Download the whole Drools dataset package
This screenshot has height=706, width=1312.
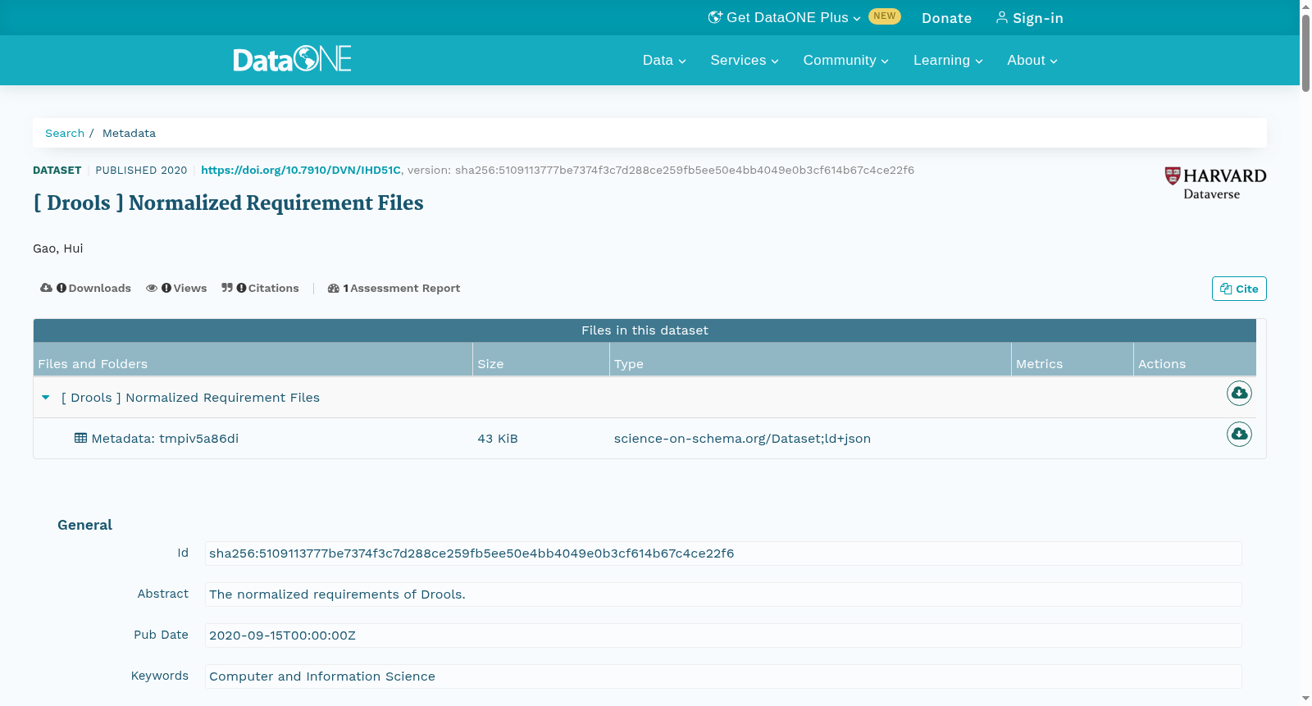pos(1239,394)
